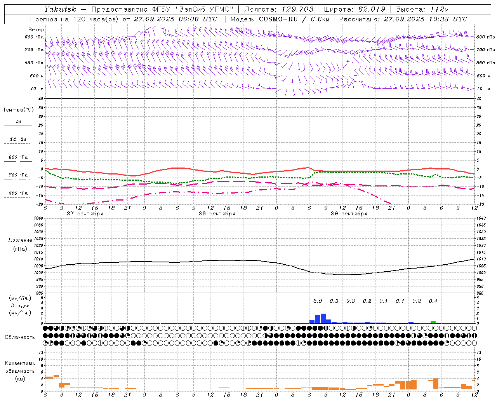Click the "Yakutsk" station title

(x=60, y=9)
